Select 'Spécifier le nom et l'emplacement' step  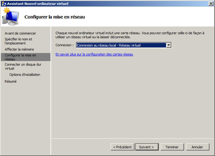click(x=18, y=41)
